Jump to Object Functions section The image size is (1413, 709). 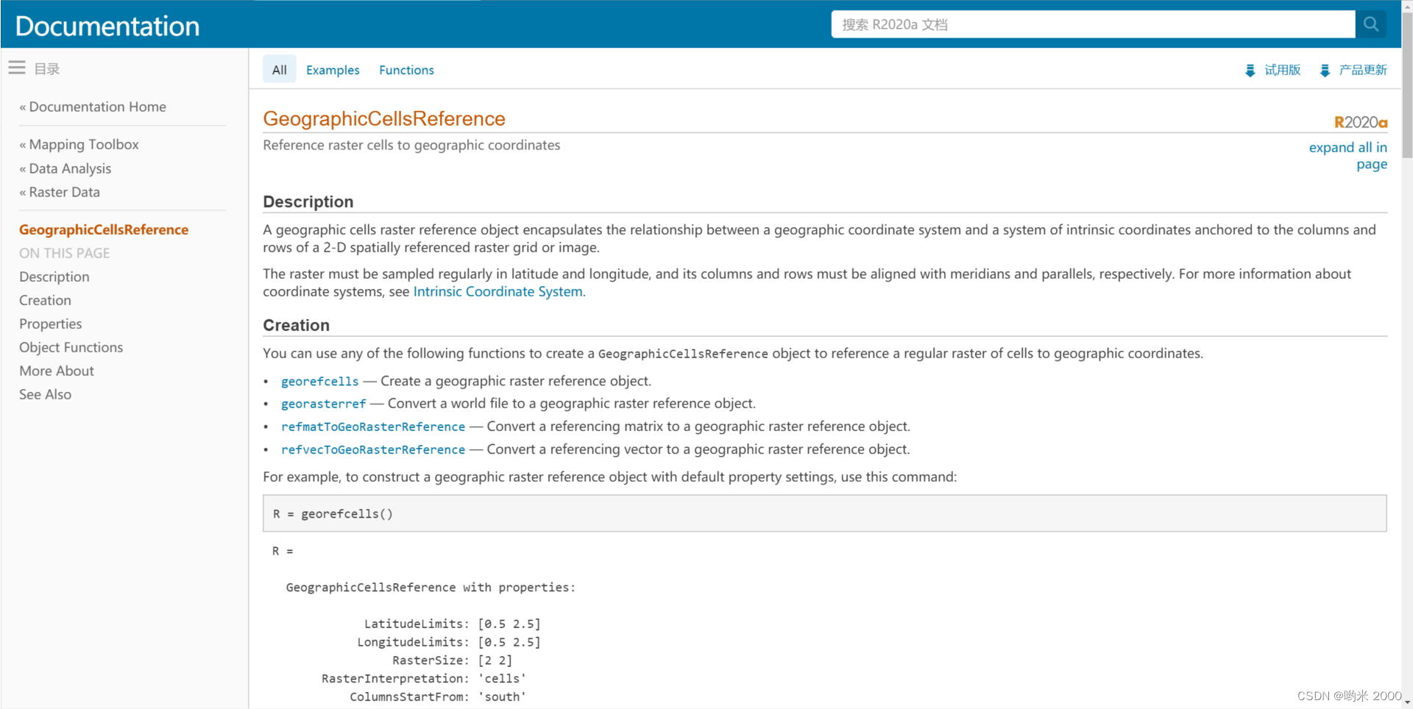click(71, 347)
